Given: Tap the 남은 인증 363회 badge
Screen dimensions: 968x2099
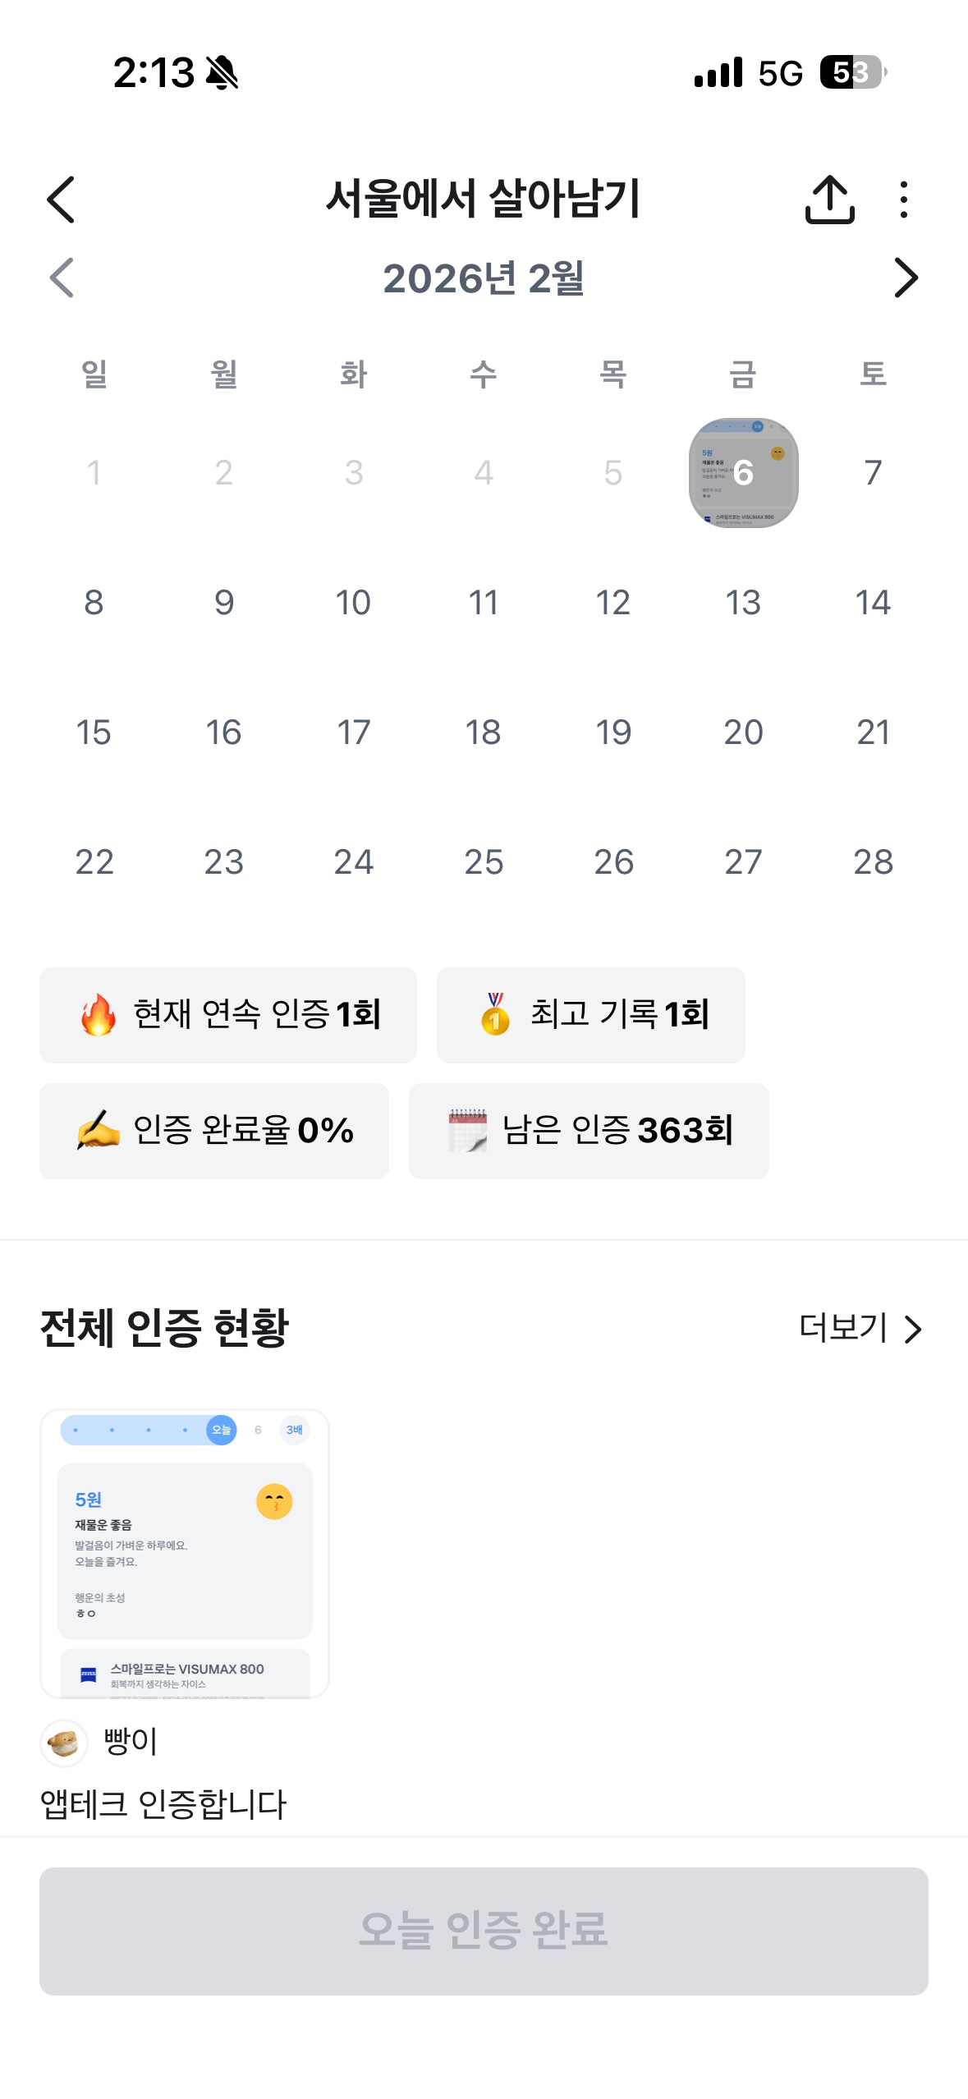Looking at the screenshot, I should [x=589, y=1131].
